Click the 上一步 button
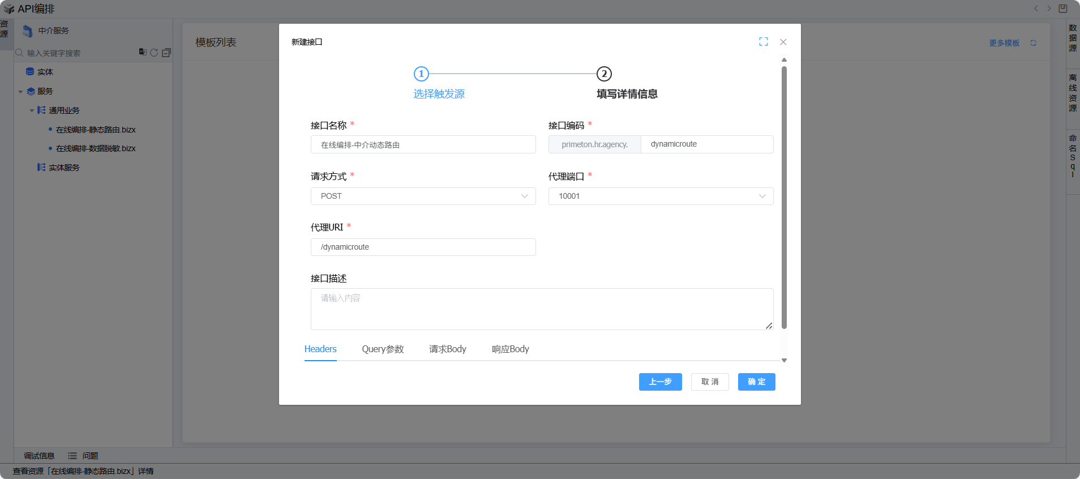 pyautogui.click(x=660, y=382)
